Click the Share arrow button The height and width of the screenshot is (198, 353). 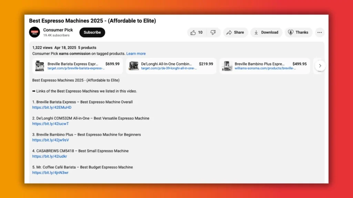[235, 32]
